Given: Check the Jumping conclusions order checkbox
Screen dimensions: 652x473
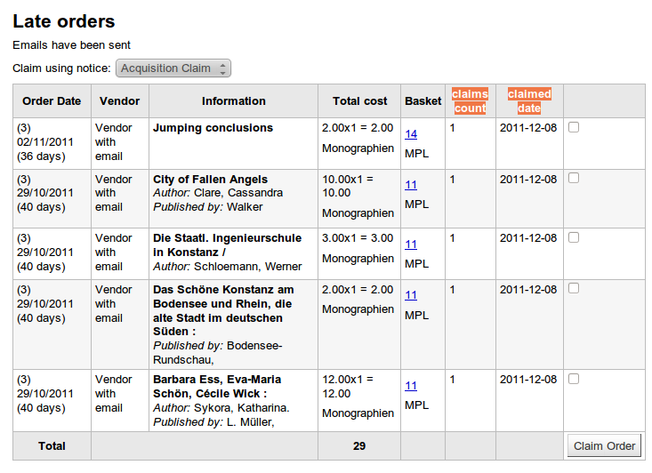Looking at the screenshot, I should pos(574,127).
